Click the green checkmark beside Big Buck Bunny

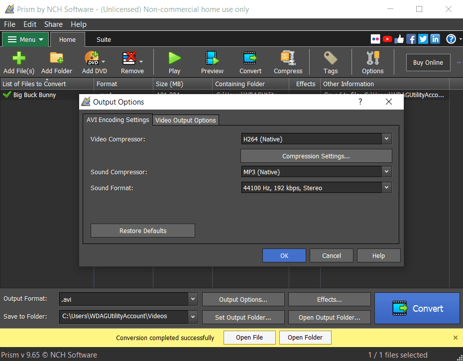7,95
